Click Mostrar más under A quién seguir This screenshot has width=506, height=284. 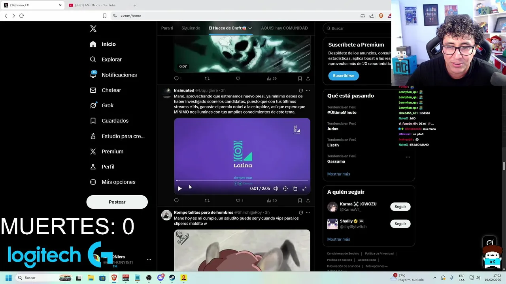[x=338, y=239]
